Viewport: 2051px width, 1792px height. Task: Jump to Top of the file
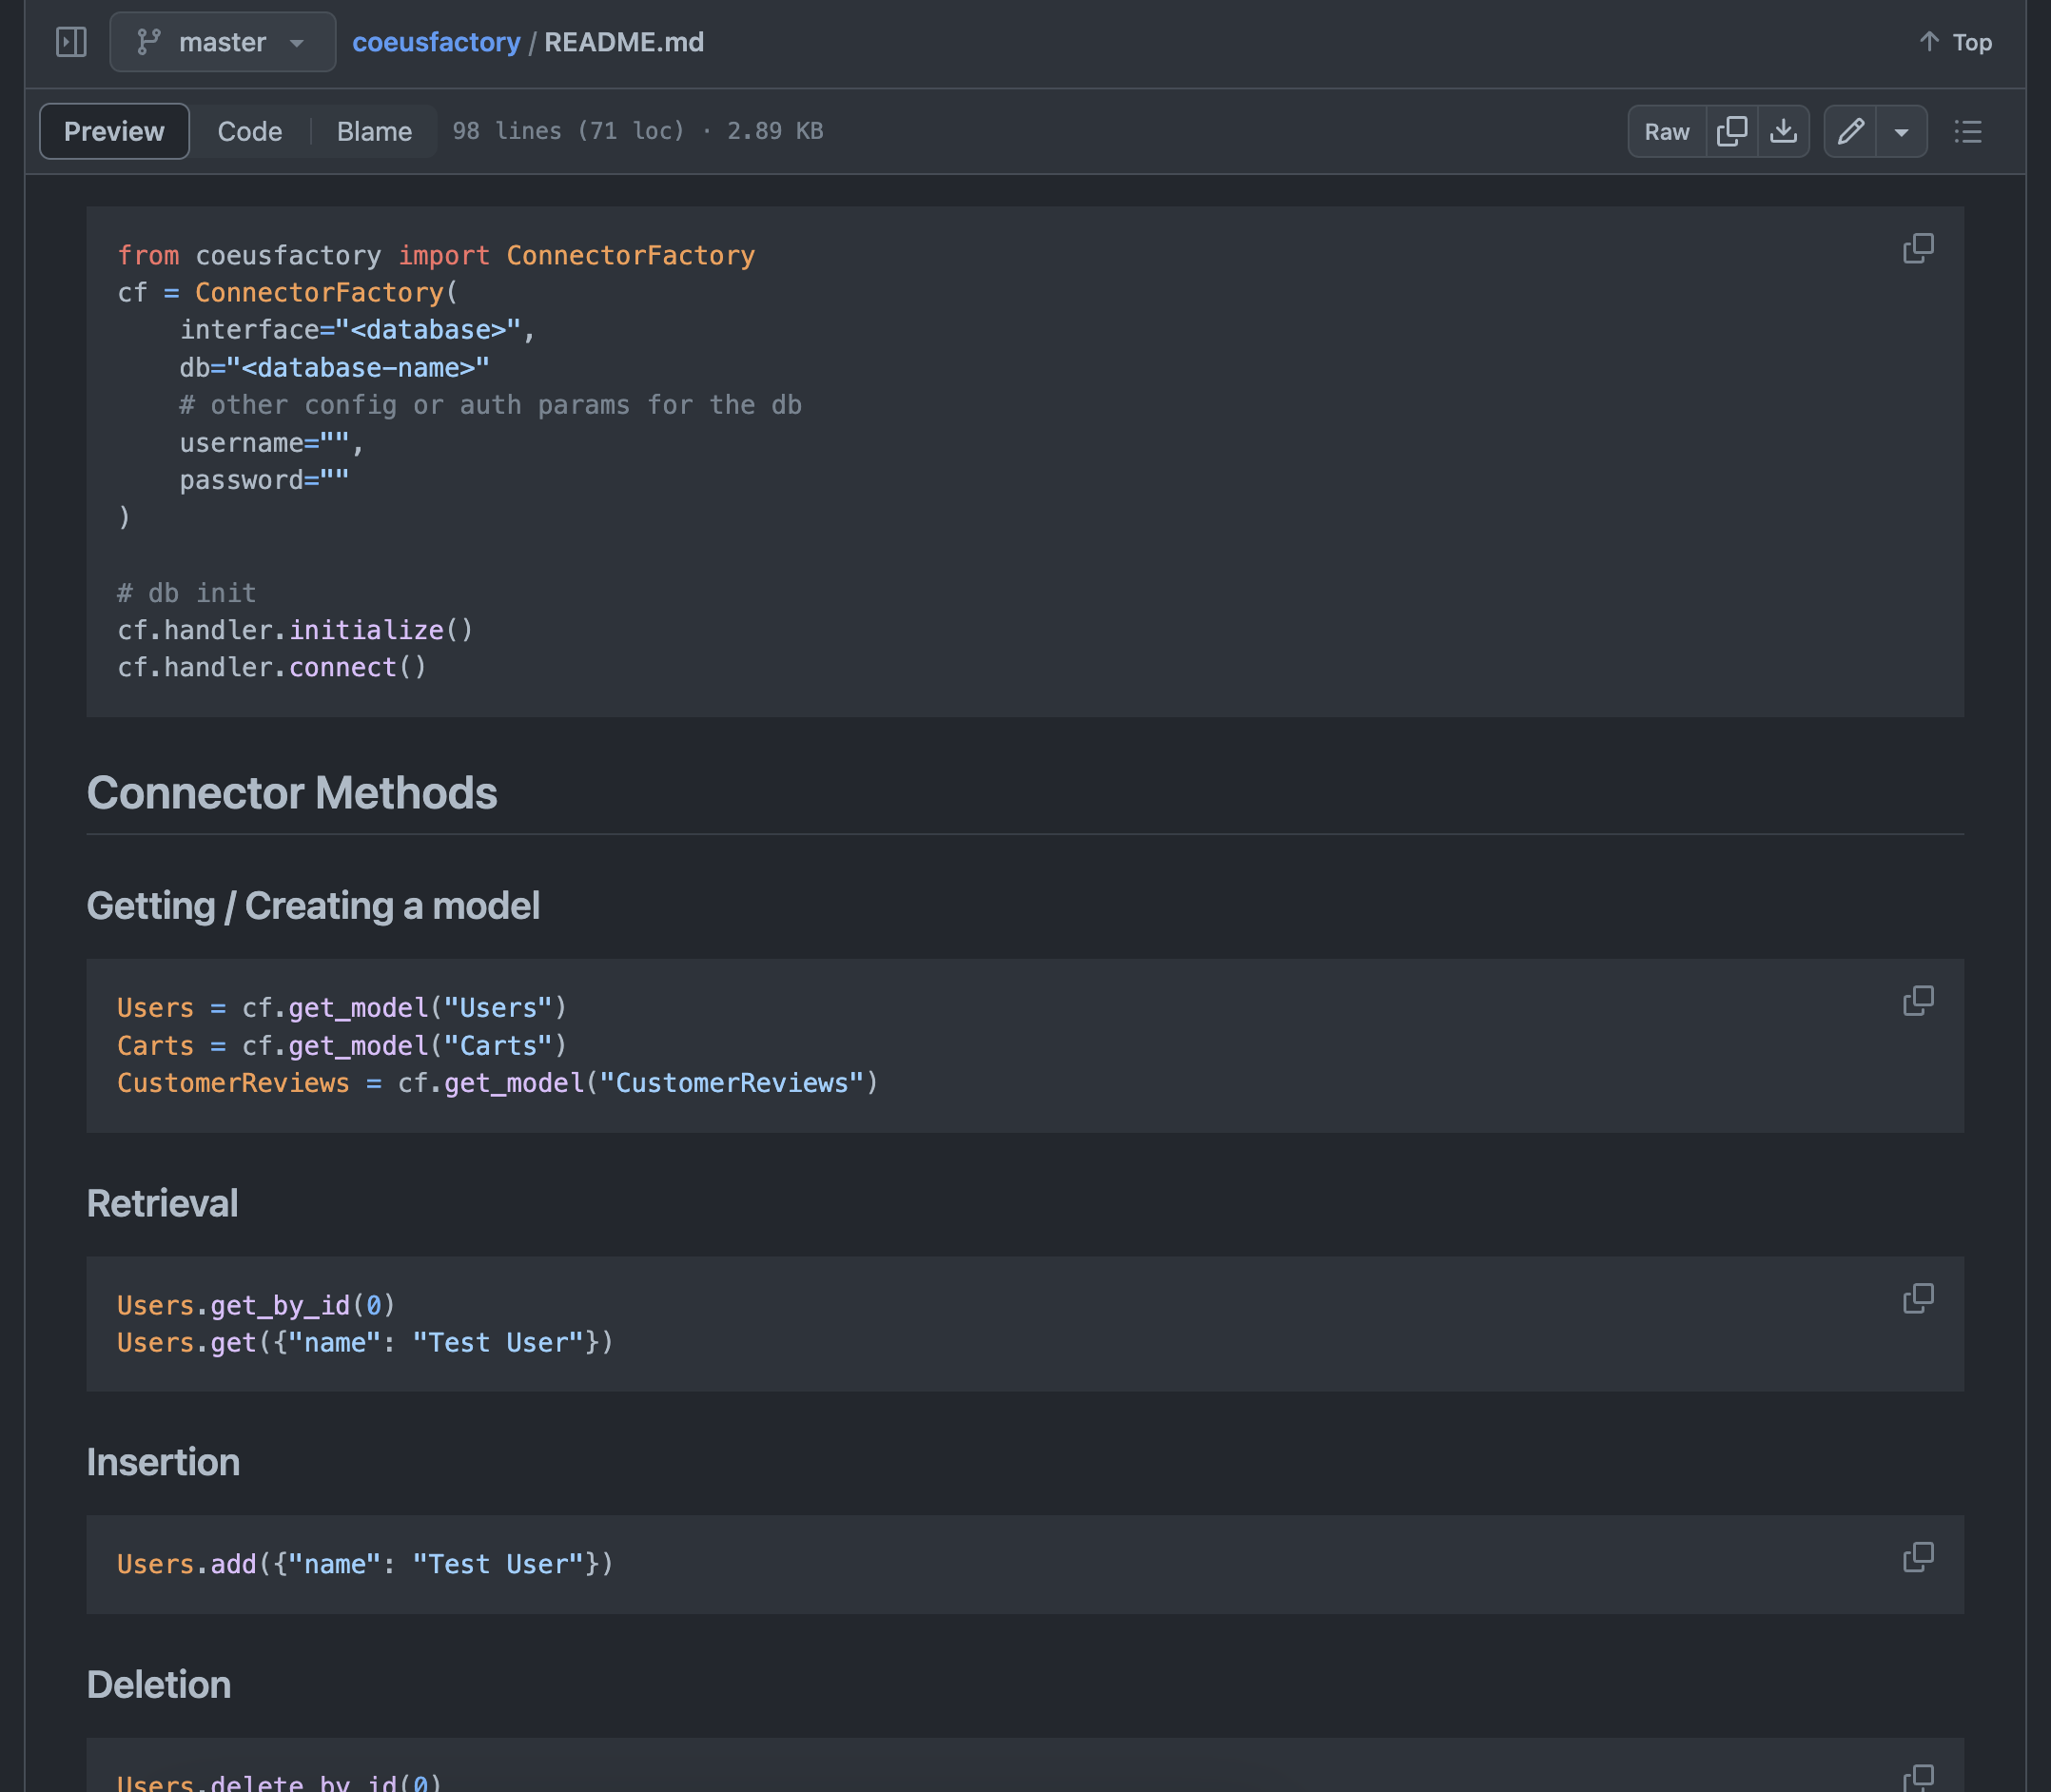[1955, 42]
